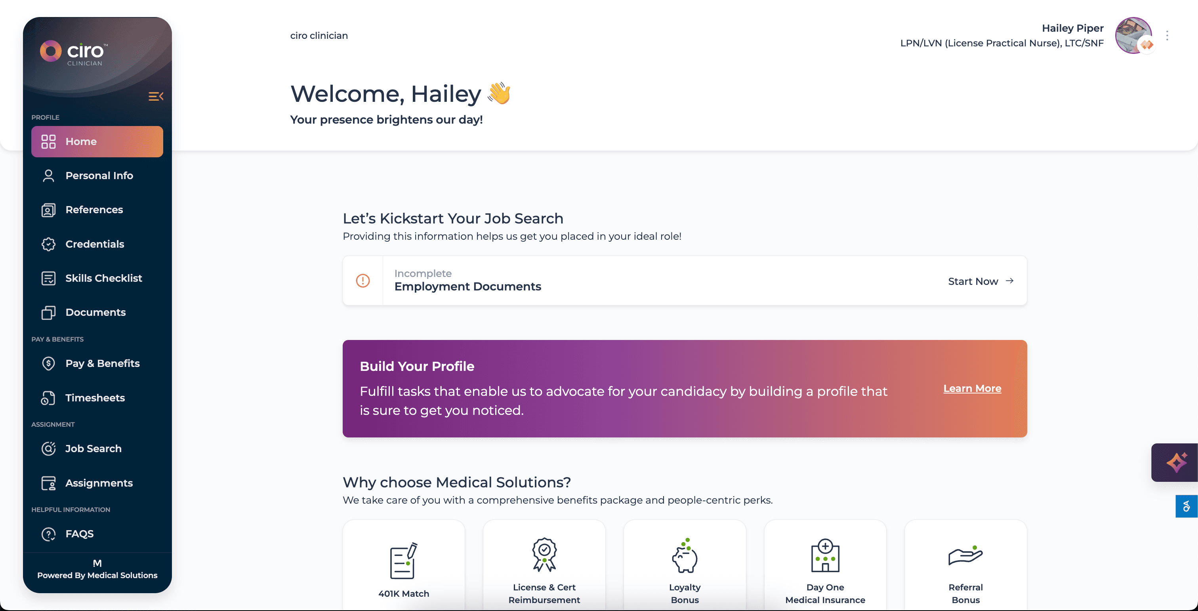Screen dimensions: 1198x611
Task: Click Hailey Piper's profile avatar
Action: click(x=1133, y=36)
